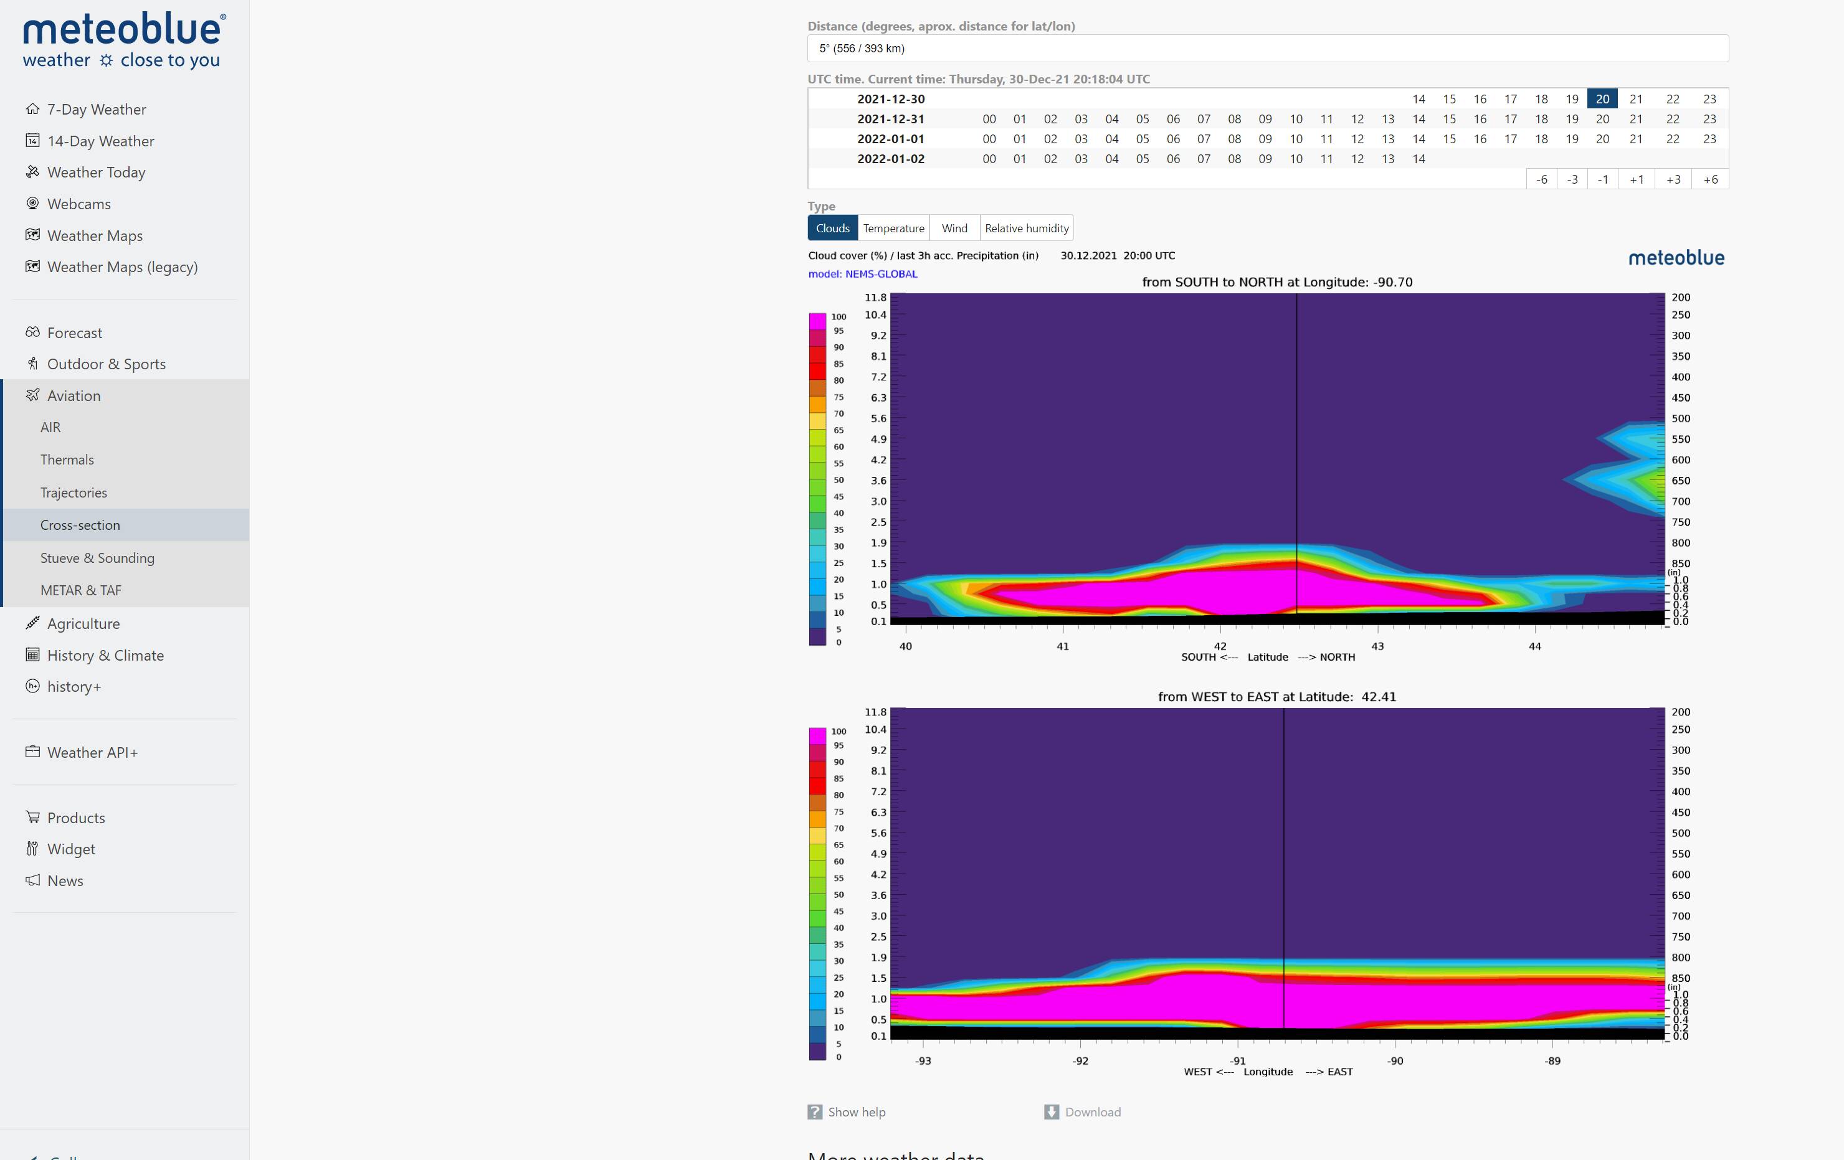The image size is (1844, 1160).
Task: Select the Wind chart type
Action: [x=954, y=228]
